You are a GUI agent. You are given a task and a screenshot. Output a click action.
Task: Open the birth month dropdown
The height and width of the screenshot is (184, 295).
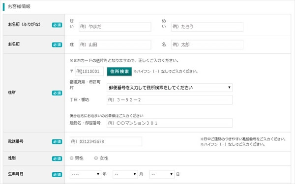tap(125, 174)
